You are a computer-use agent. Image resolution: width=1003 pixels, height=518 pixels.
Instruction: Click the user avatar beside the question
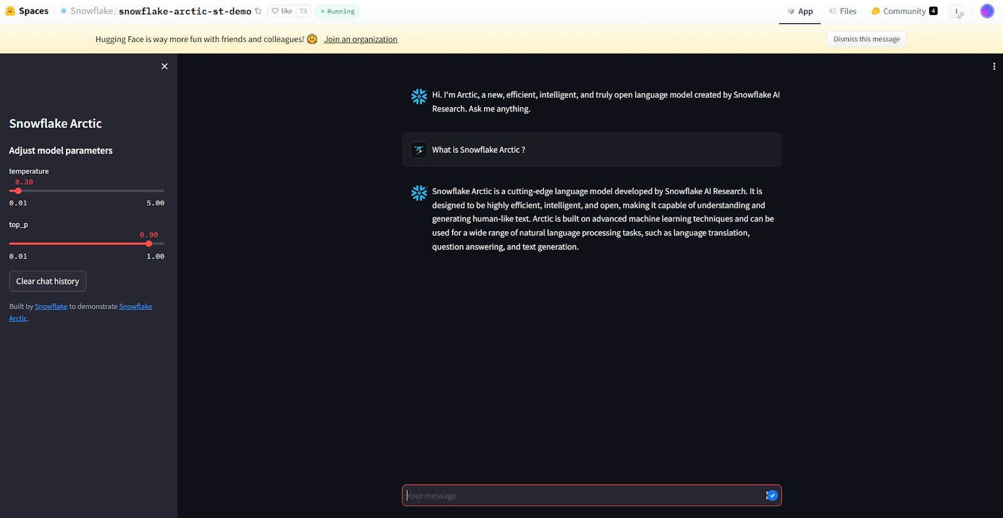(x=419, y=150)
